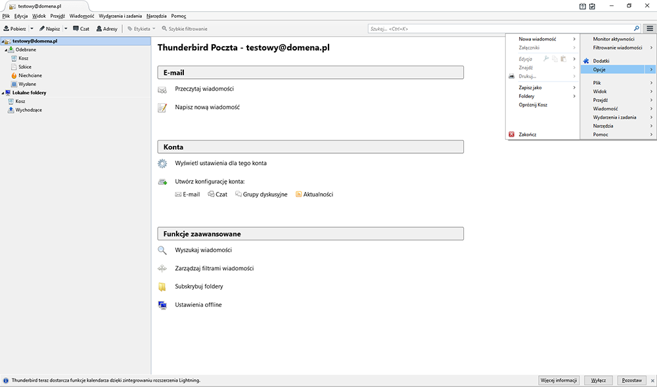Open Czat from the toolbar

pyautogui.click(x=81, y=29)
